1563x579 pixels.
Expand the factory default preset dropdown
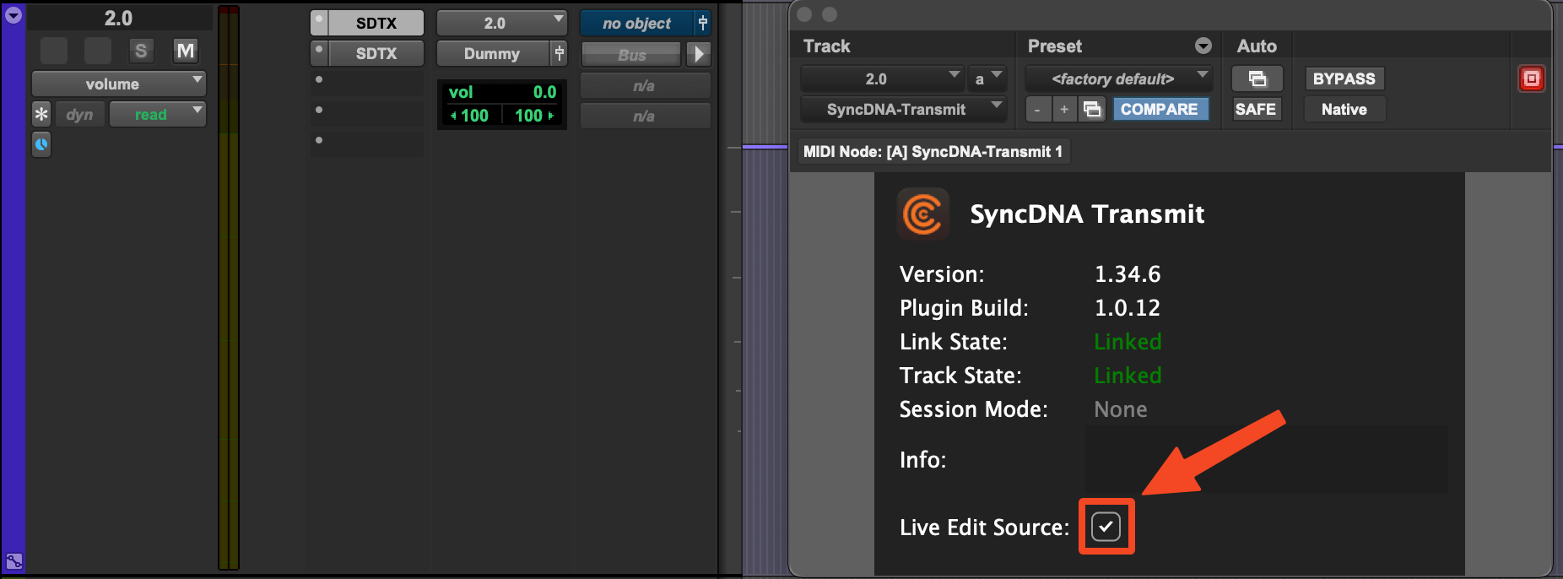tap(1118, 78)
